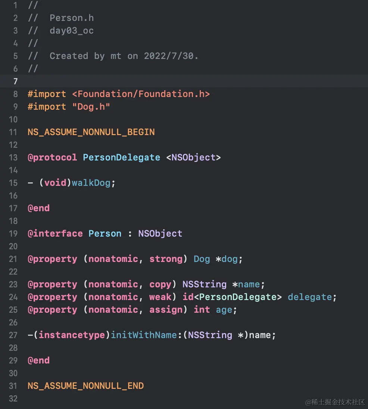Click the @protocol keyword
The image size is (368, 409).
click(x=52, y=157)
